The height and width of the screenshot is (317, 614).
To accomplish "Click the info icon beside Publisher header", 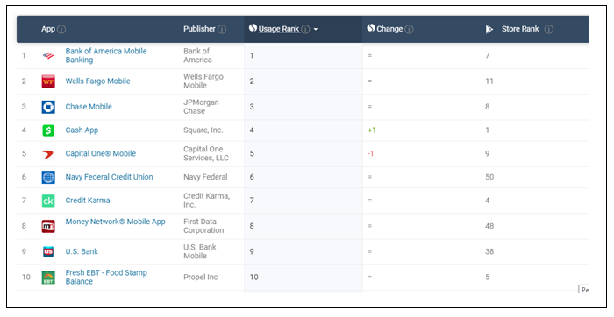I will pos(222,29).
